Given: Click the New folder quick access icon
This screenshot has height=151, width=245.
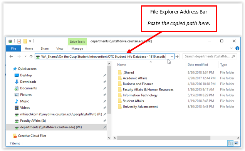Looking at the screenshot, I should coord(25,41).
